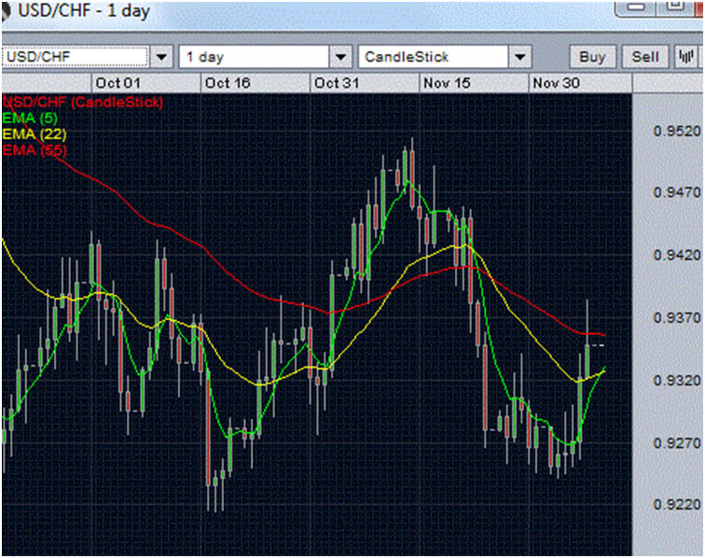Click the Nov 15 date marker

(446, 83)
